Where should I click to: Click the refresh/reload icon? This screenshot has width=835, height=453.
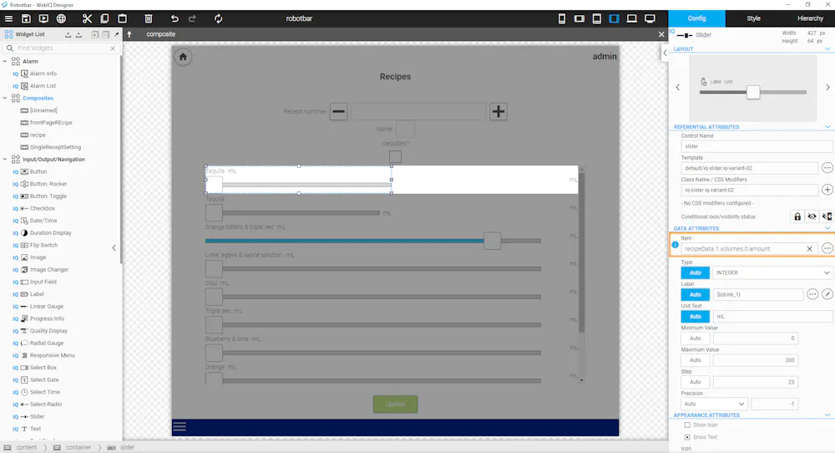218,18
